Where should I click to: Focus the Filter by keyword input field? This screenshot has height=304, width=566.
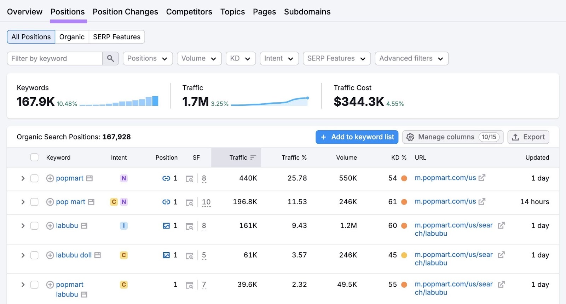[55, 58]
